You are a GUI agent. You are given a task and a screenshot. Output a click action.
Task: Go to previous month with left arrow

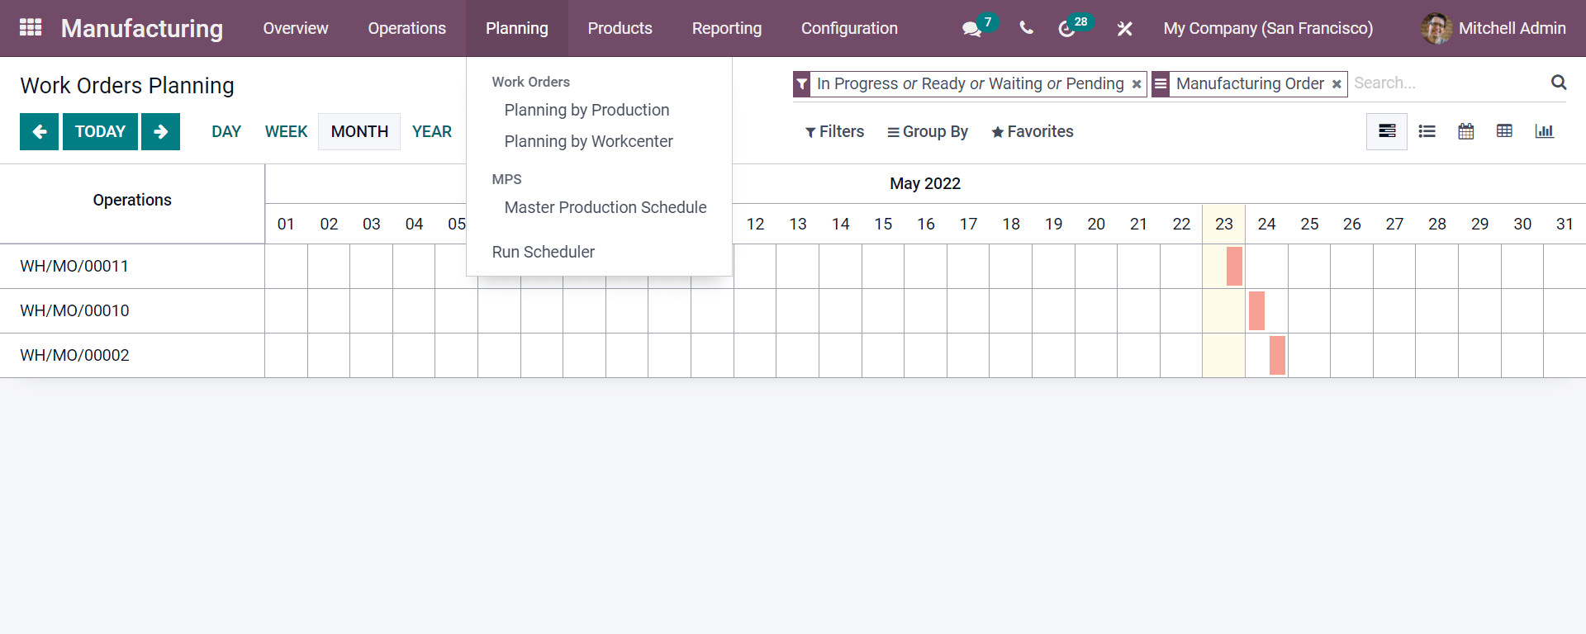(39, 132)
